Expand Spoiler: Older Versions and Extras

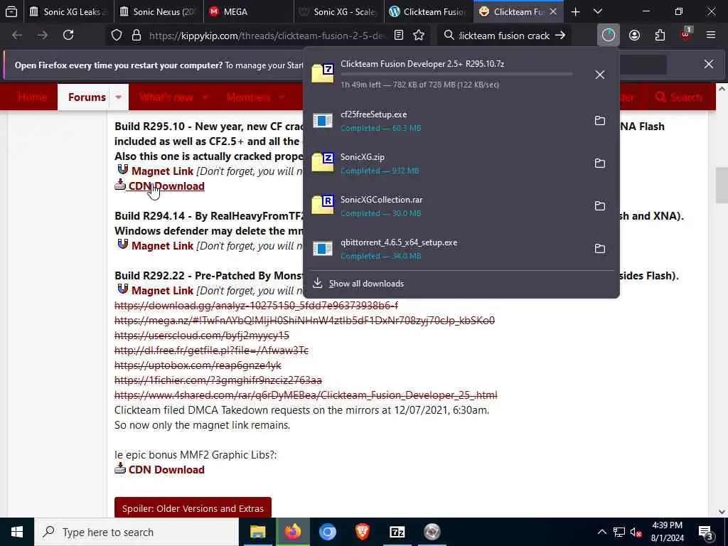pyautogui.click(x=193, y=508)
